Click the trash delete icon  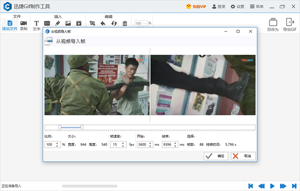[125, 23]
